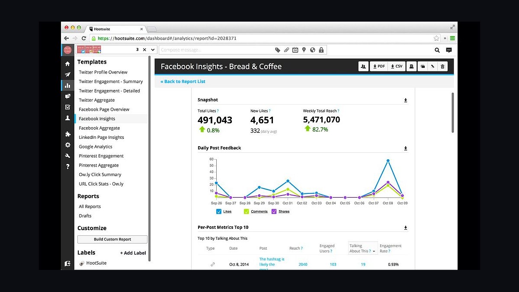Click the Total Likes help question mark

(218, 111)
